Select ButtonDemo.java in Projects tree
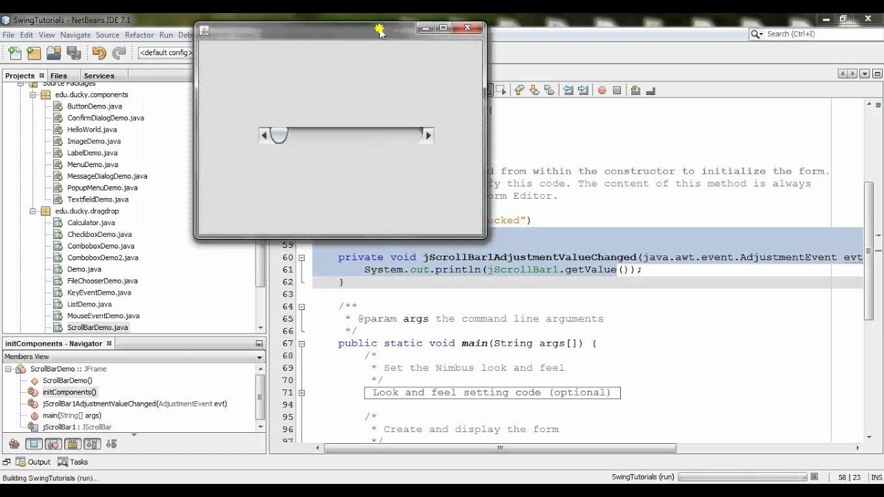 [95, 106]
